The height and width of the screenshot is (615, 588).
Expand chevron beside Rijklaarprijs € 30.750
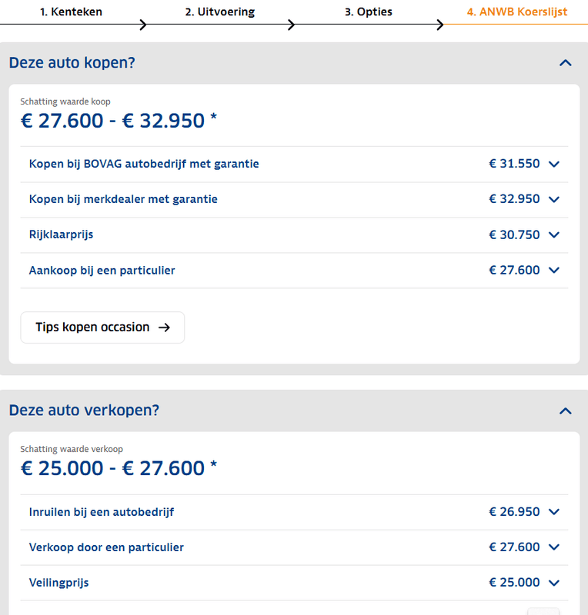(554, 234)
